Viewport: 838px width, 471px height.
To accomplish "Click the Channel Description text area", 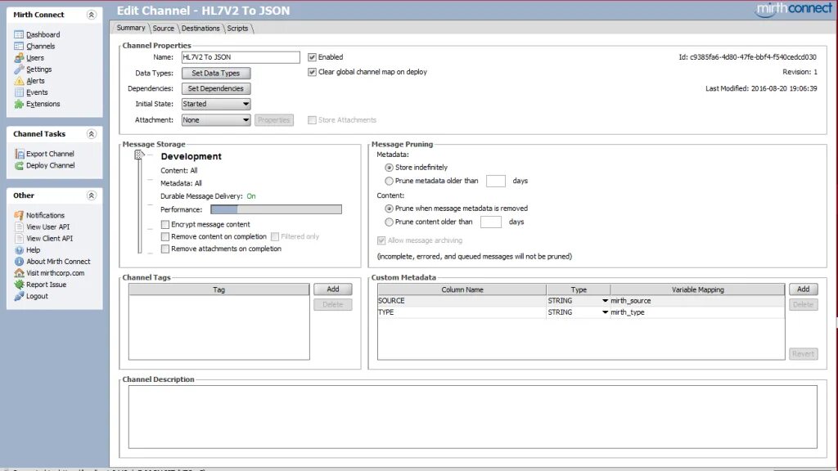I will [472, 417].
